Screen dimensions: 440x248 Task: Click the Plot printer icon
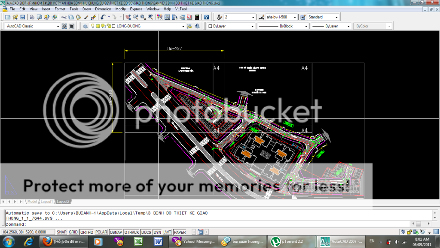pos(32,17)
